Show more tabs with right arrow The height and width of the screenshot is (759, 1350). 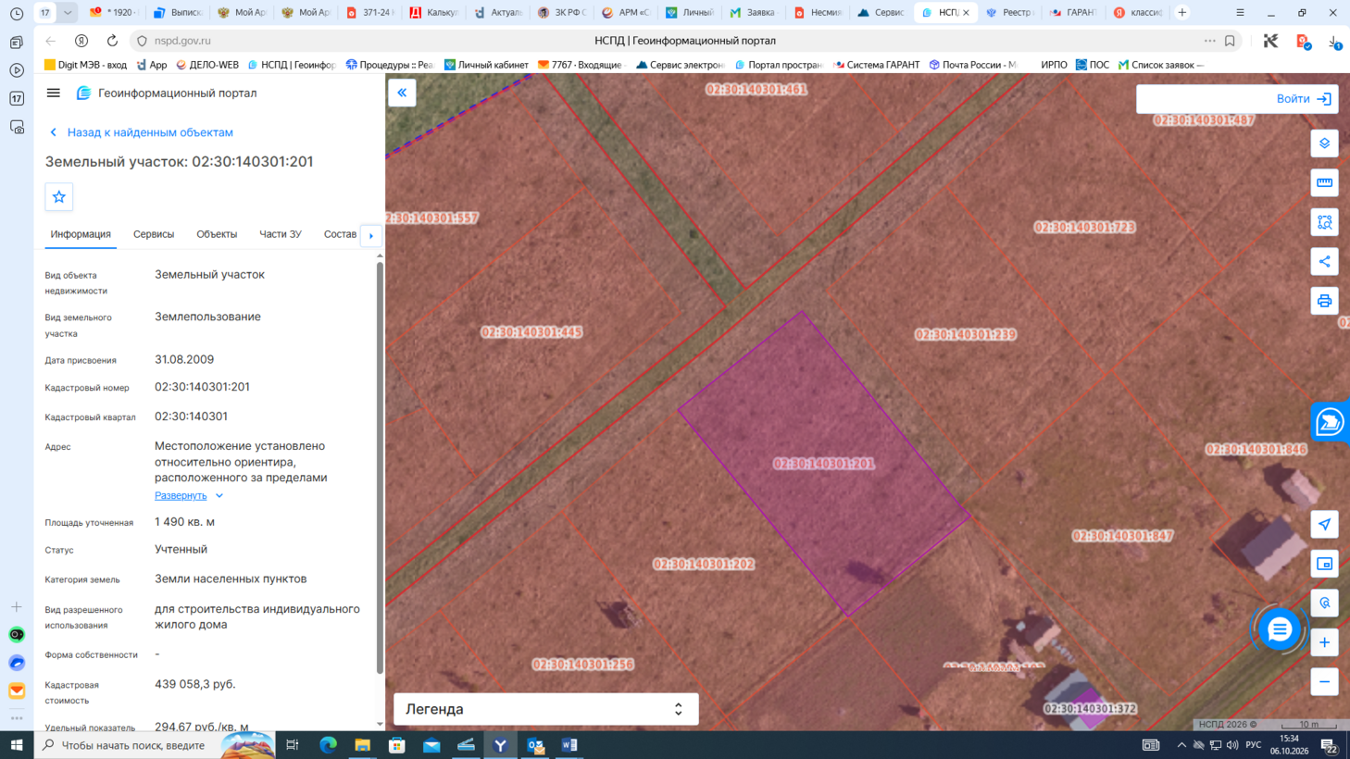coord(371,235)
